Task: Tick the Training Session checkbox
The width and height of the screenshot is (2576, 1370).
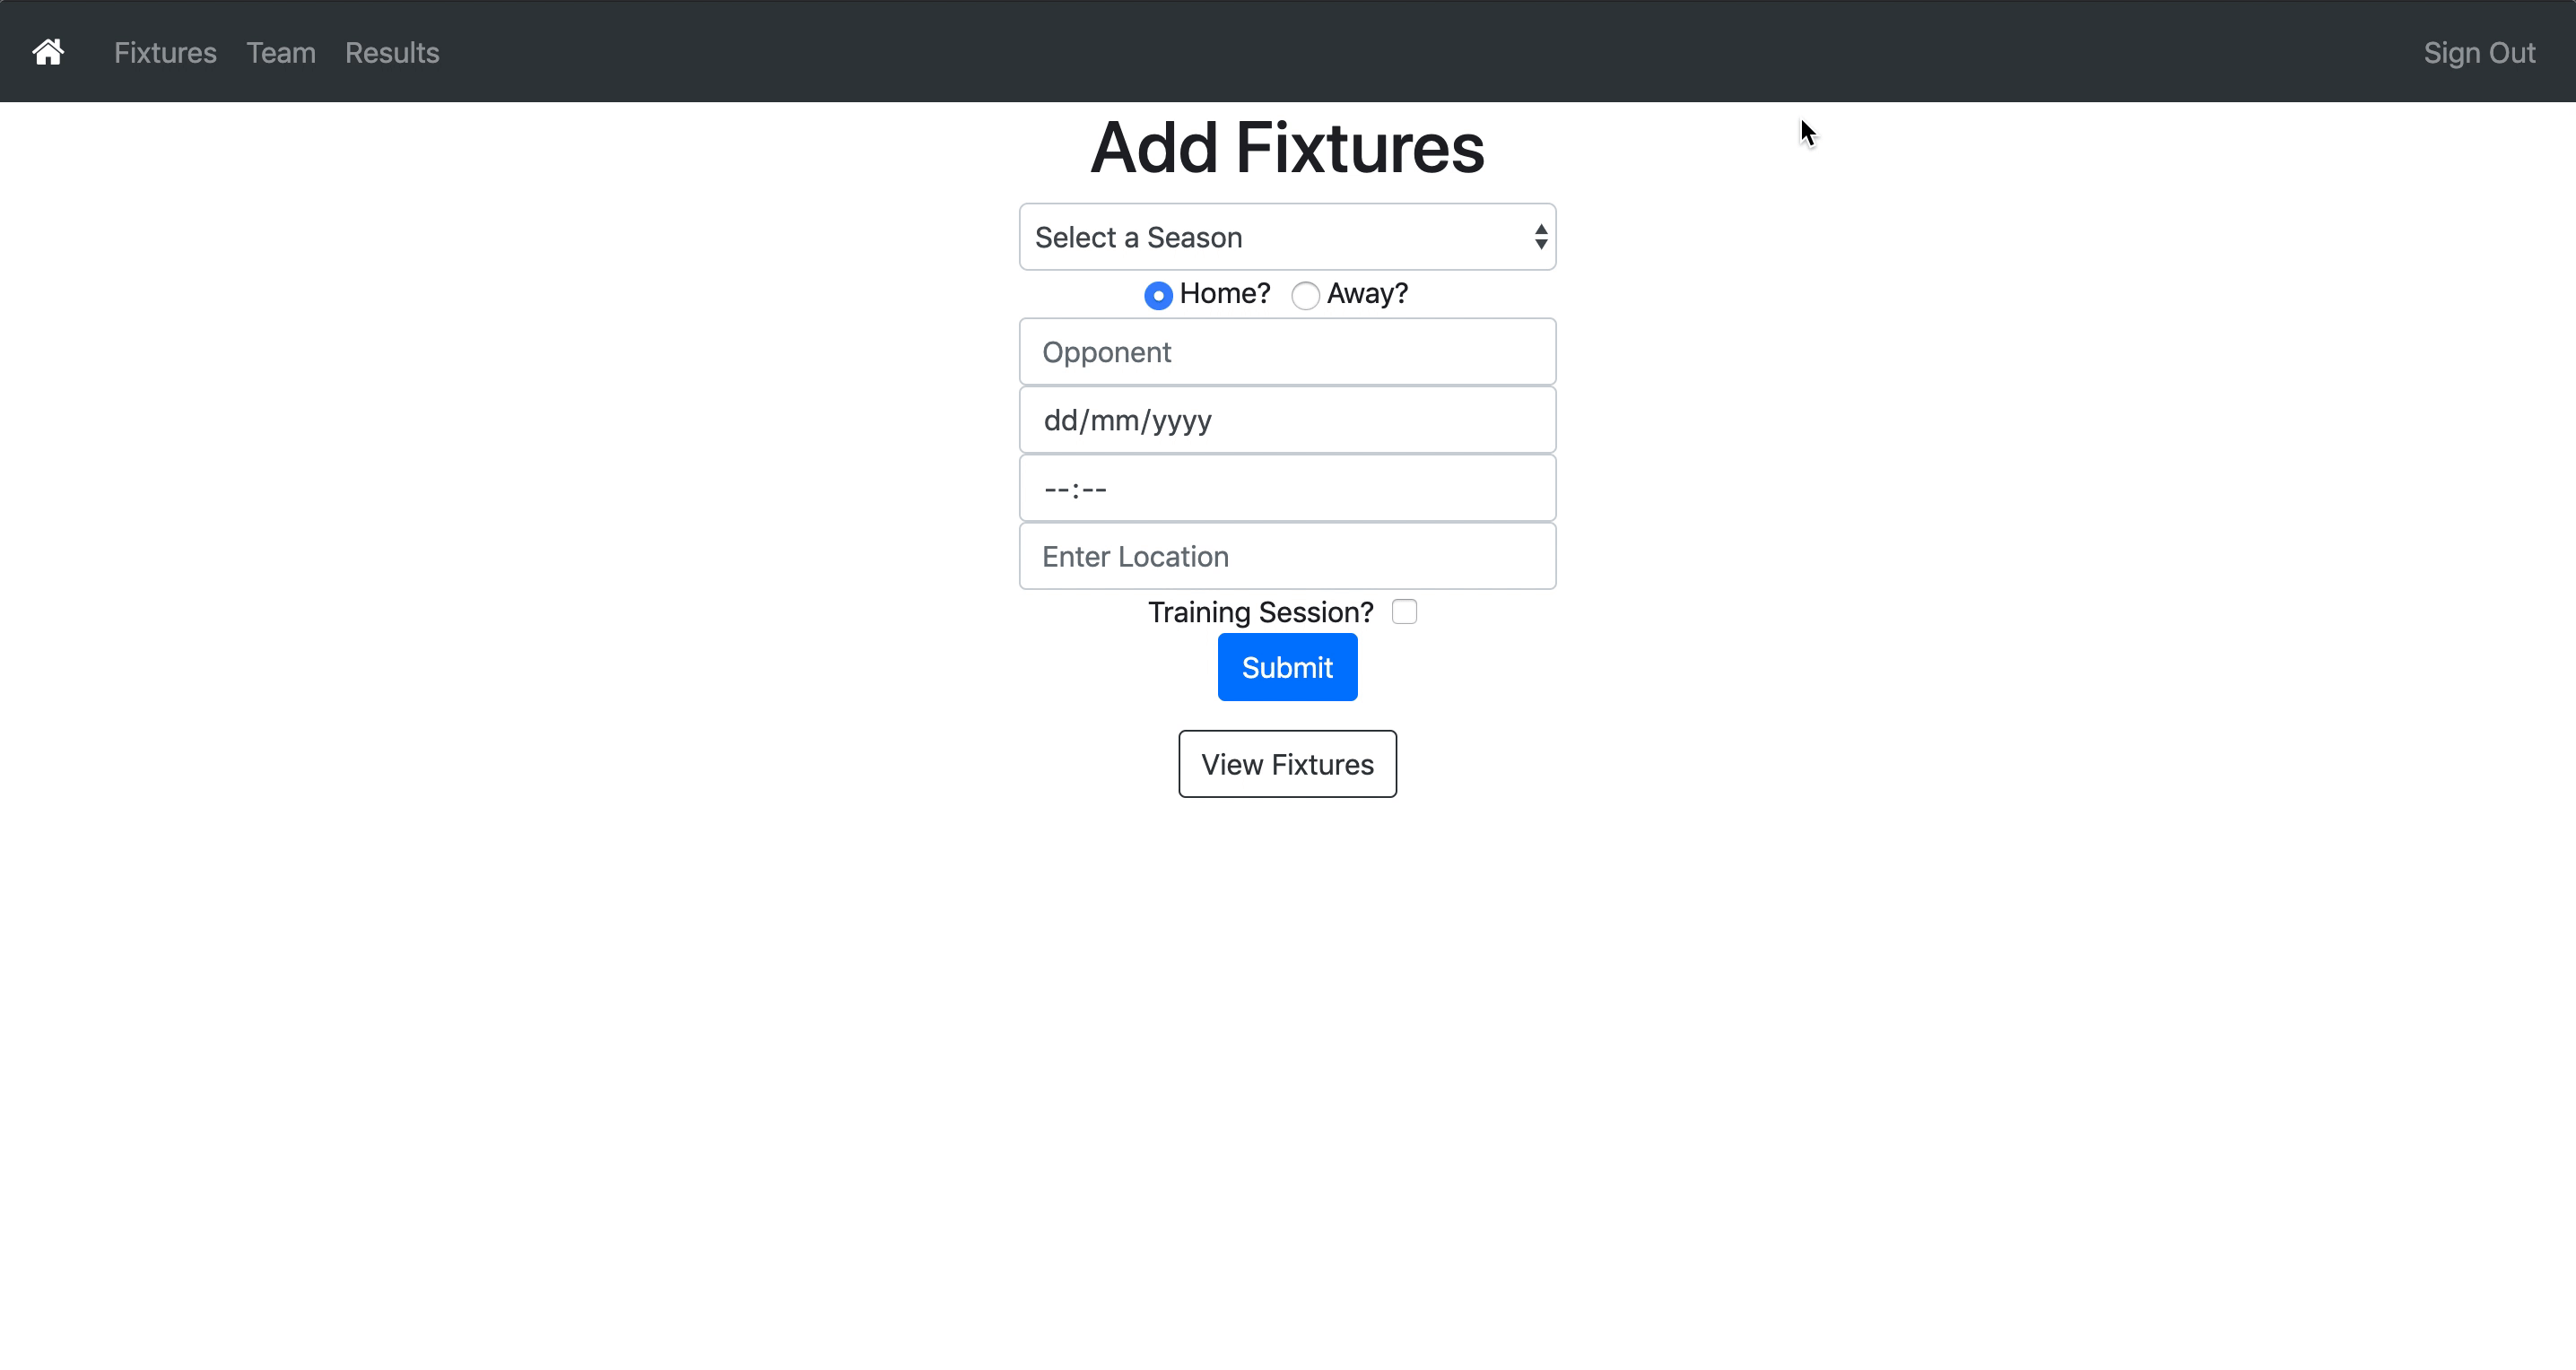Action: coord(1404,611)
